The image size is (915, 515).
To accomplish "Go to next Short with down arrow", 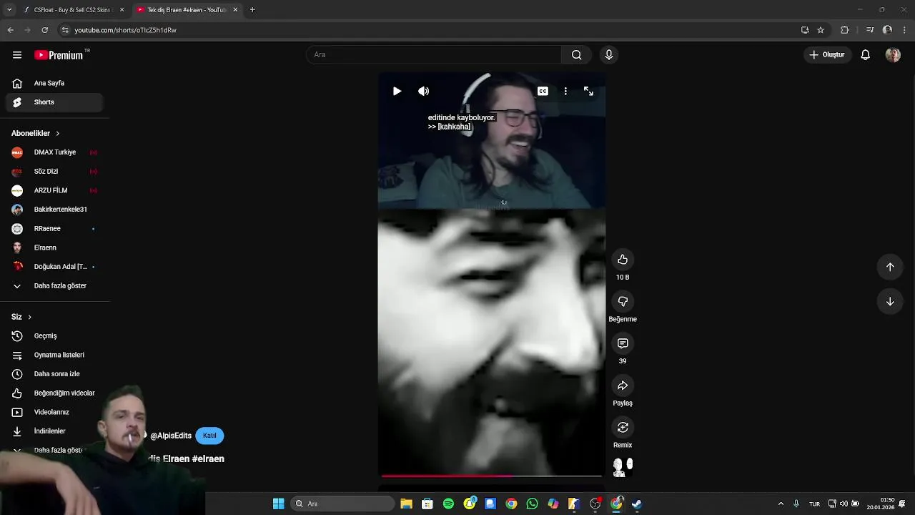I will (890, 302).
